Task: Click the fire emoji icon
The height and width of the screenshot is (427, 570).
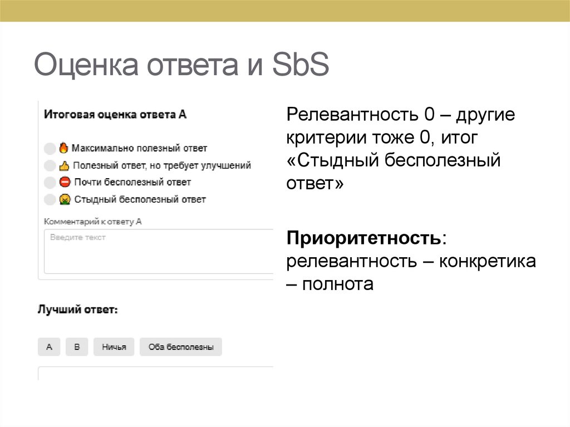Action: tap(65, 148)
